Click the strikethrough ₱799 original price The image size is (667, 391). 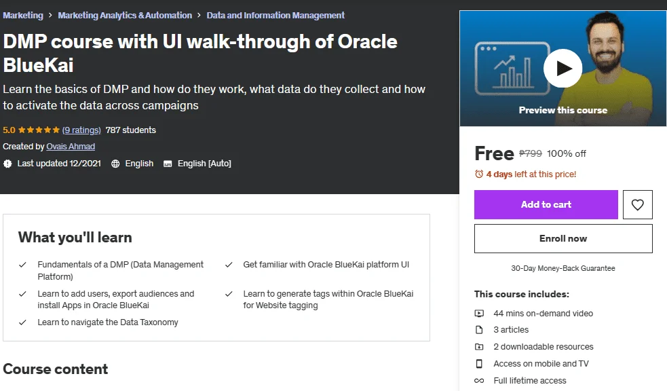click(530, 153)
